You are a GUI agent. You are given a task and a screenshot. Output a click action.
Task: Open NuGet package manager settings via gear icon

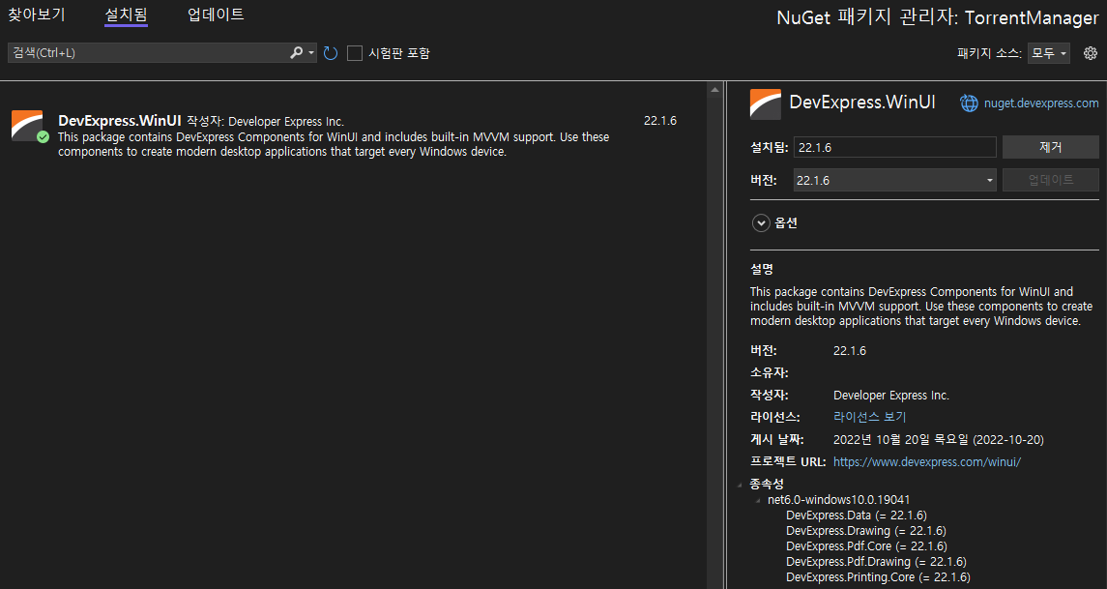[x=1092, y=53]
